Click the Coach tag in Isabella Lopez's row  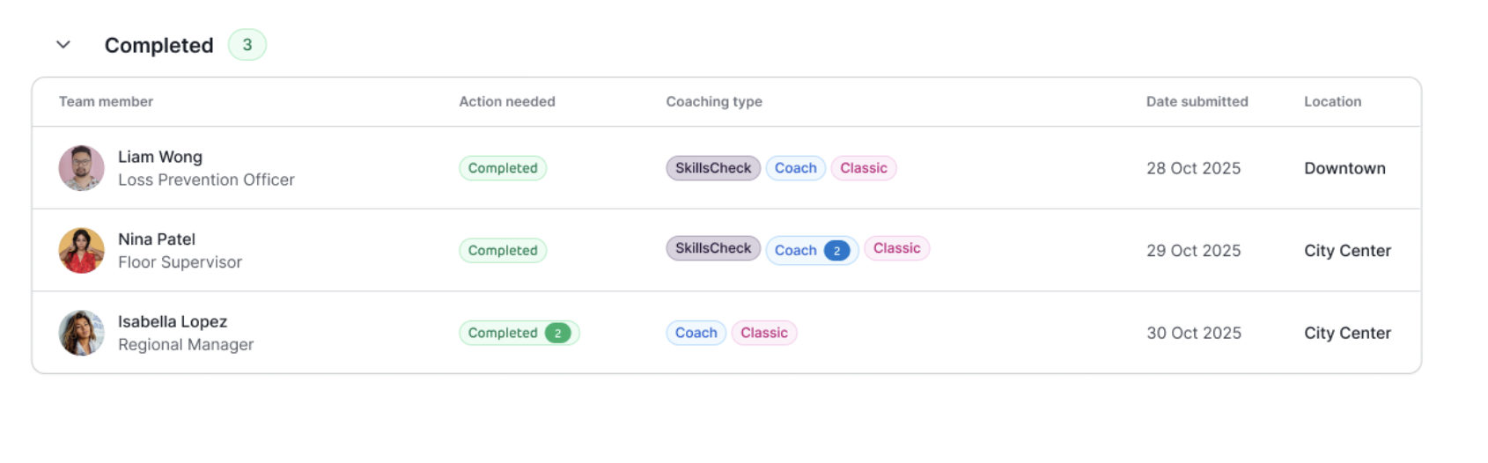[696, 333]
